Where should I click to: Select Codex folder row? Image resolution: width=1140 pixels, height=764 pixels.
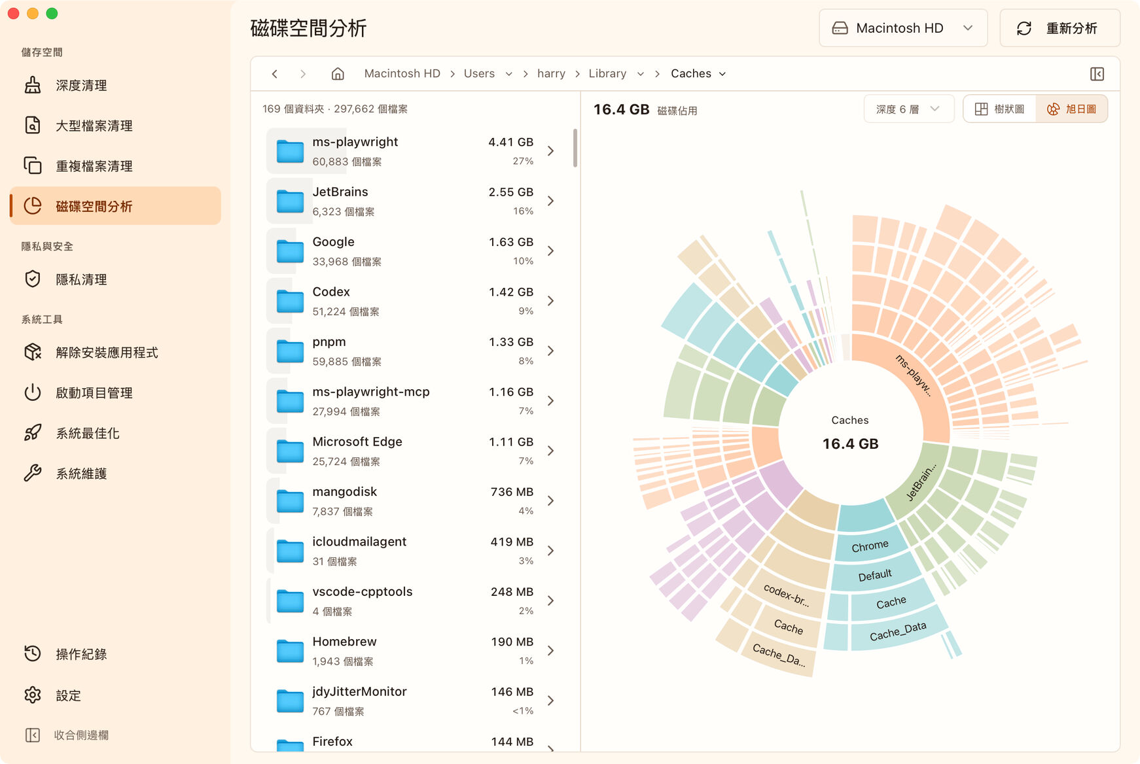[x=414, y=301]
